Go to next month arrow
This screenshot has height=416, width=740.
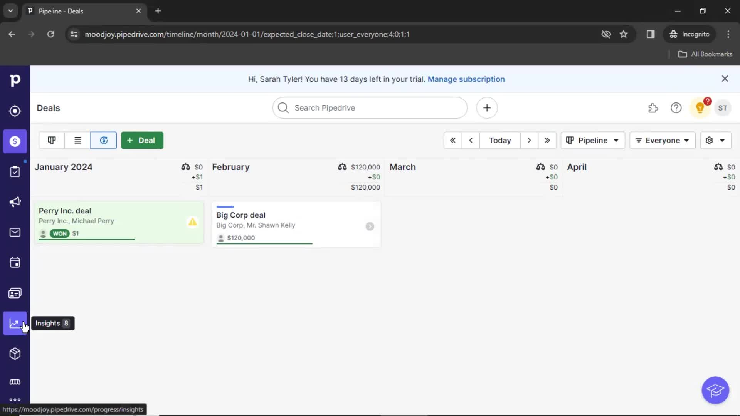click(x=529, y=140)
